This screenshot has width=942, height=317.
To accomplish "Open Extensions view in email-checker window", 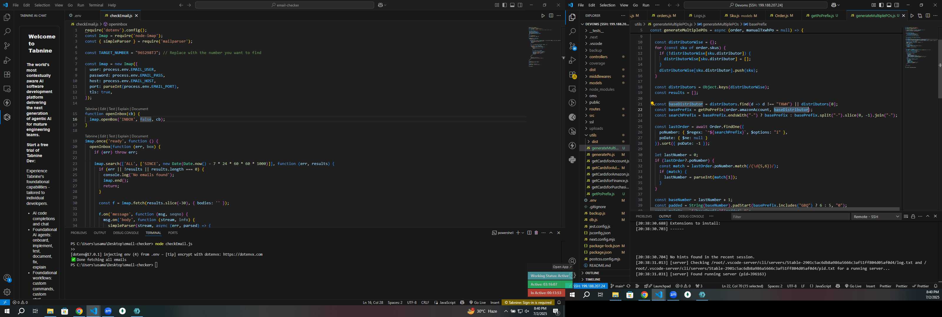I will (7, 75).
